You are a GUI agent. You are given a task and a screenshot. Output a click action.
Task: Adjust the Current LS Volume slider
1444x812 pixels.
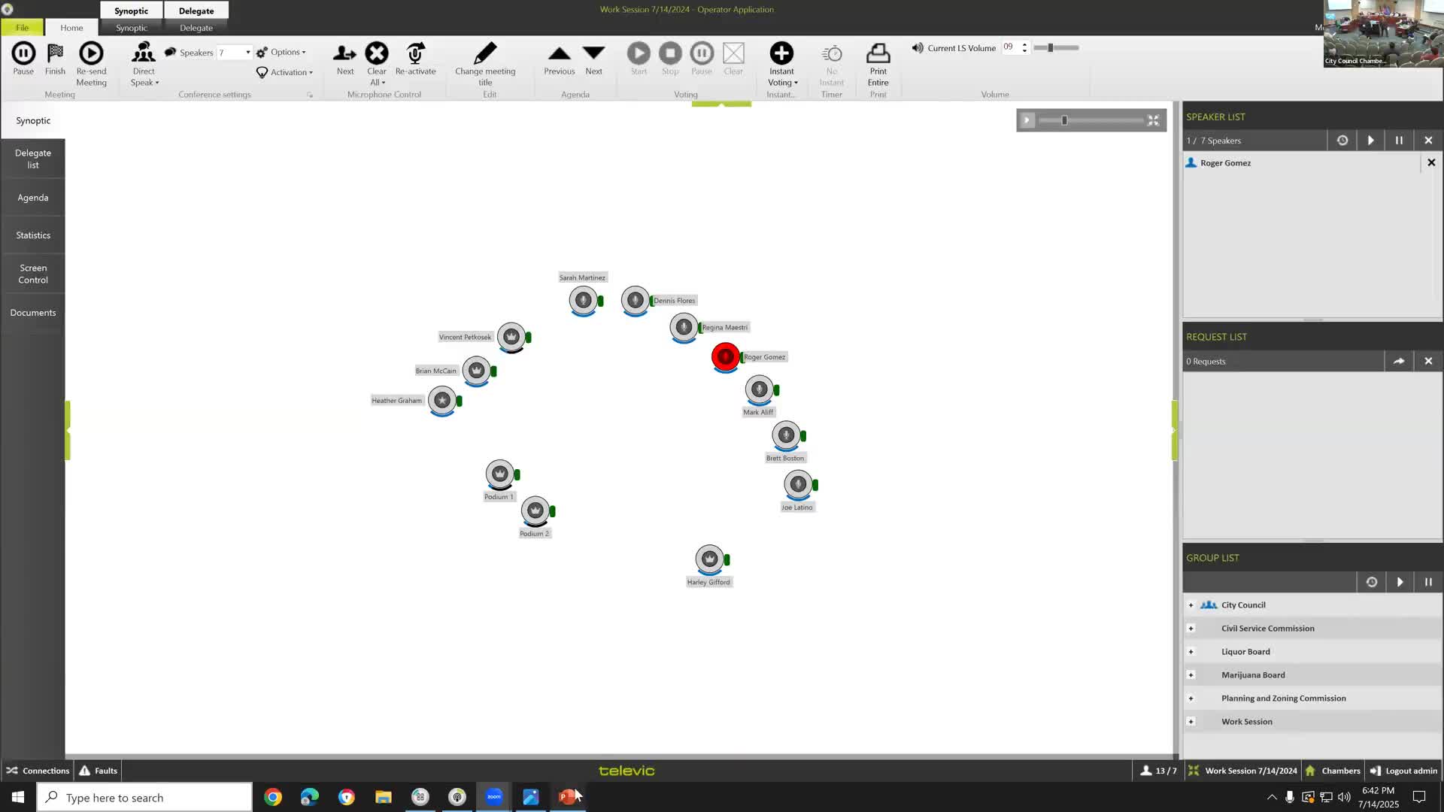coord(1051,48)
